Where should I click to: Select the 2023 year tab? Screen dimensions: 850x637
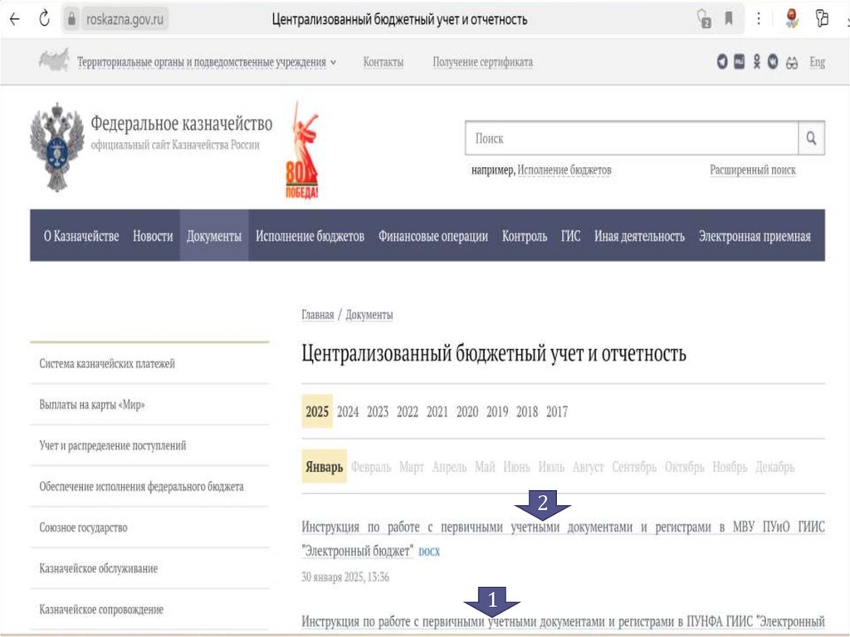[378, 412]
